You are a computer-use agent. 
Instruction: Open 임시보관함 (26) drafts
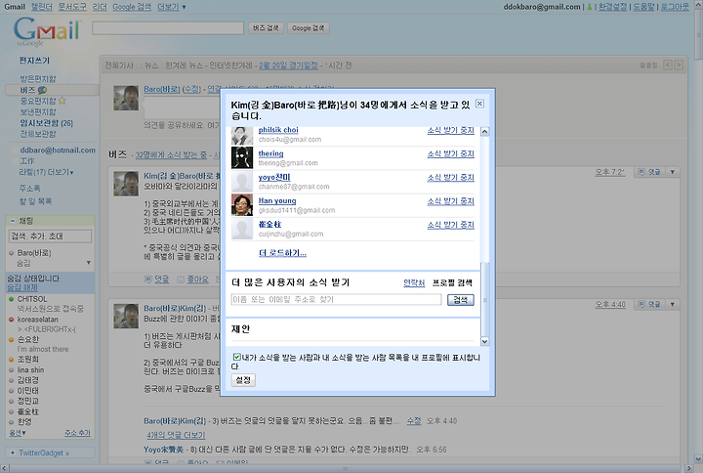(x=46, y=123)
